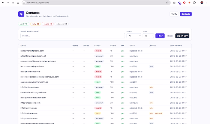This screenshot has height=124, width=210.
Task: Open the Status dropdown filter
Action: [134, 36]
